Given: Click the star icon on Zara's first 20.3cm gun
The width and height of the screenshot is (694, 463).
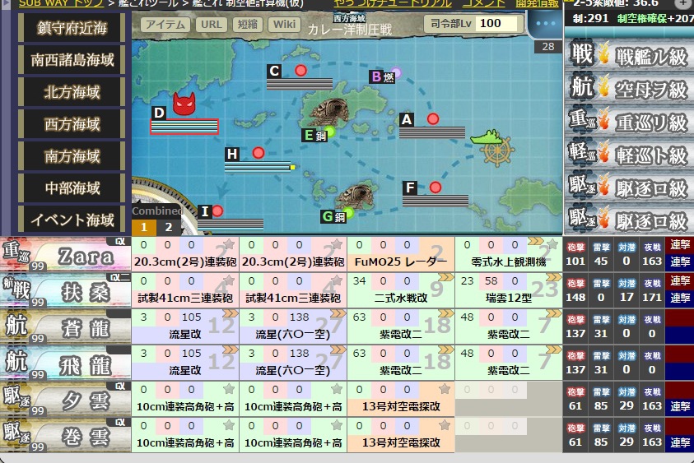Looking at the screenshot, I should click(229, 244).
